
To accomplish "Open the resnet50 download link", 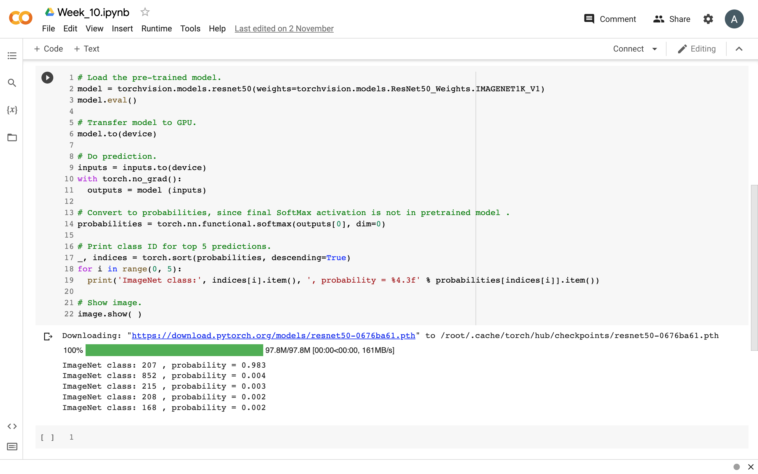I will [273, 335].
